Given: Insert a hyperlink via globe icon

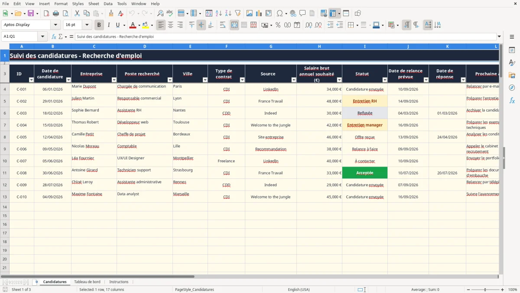Looking at the screenshot, I should coord(293,13).
